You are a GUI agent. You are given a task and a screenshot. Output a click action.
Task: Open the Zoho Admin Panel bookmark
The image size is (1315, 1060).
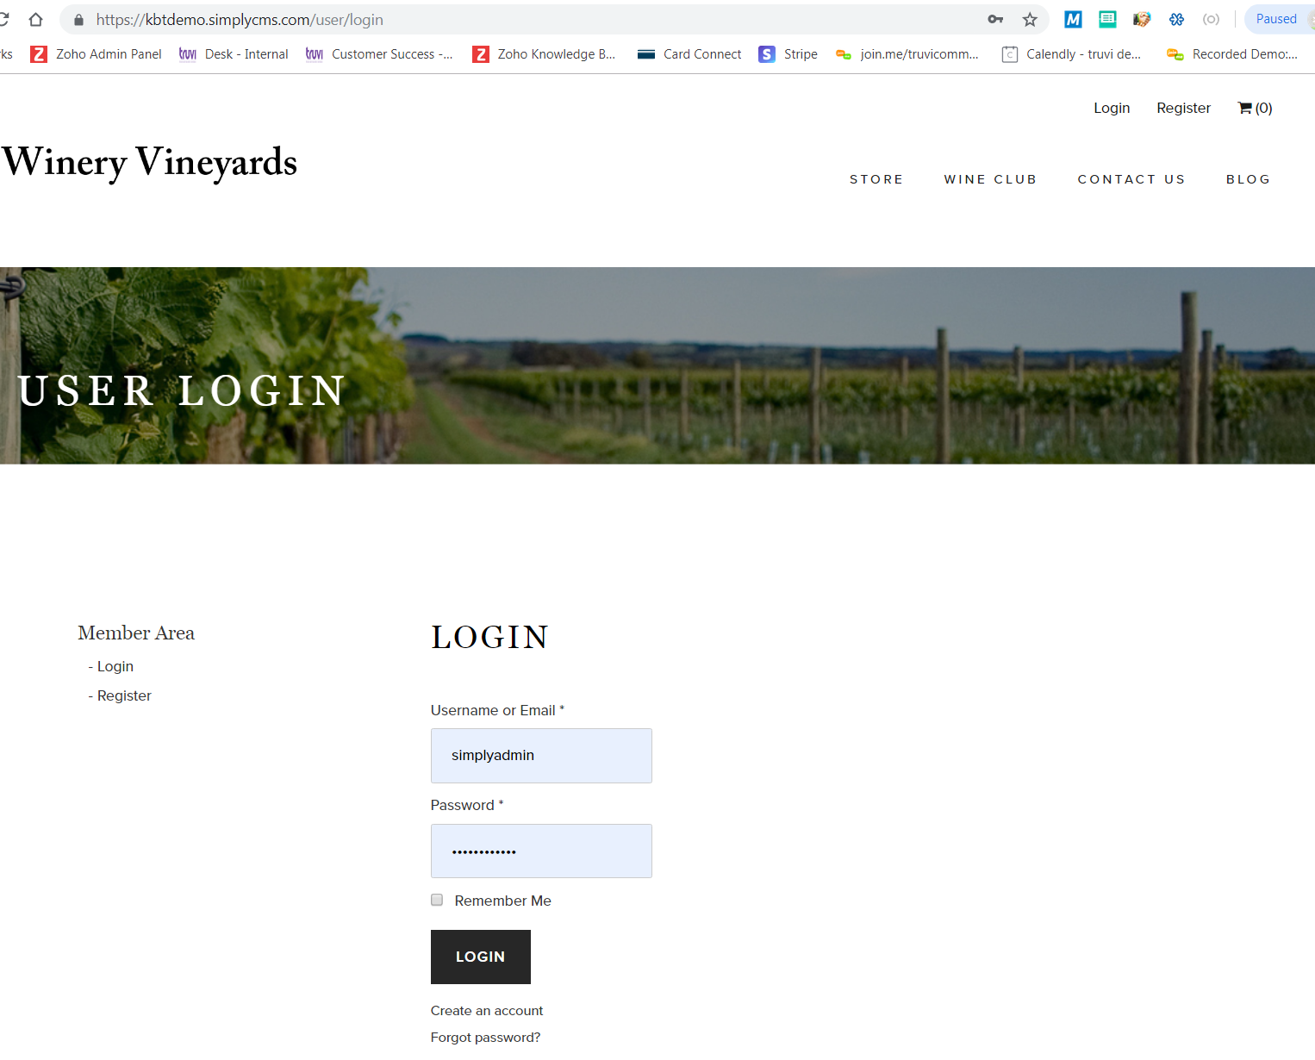tap(97, 54)
